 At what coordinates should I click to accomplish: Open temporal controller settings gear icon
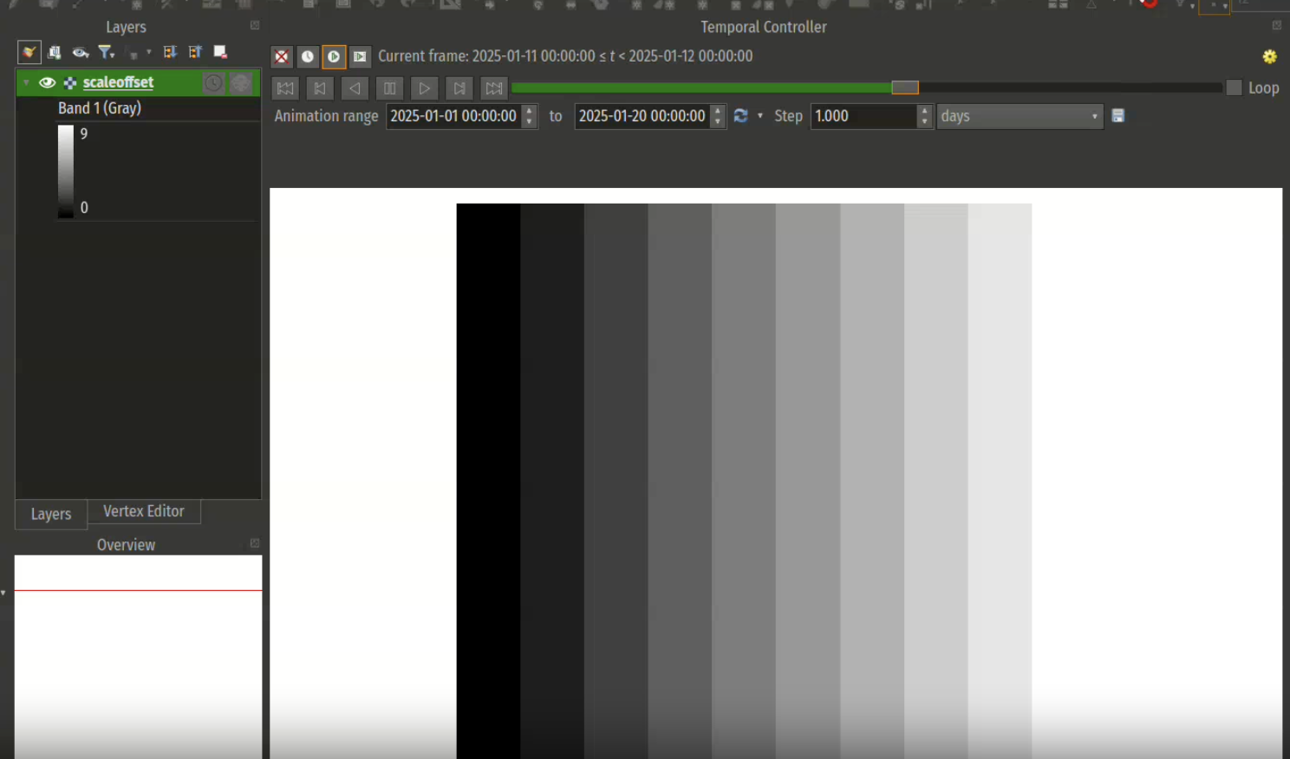(1269, 57)
